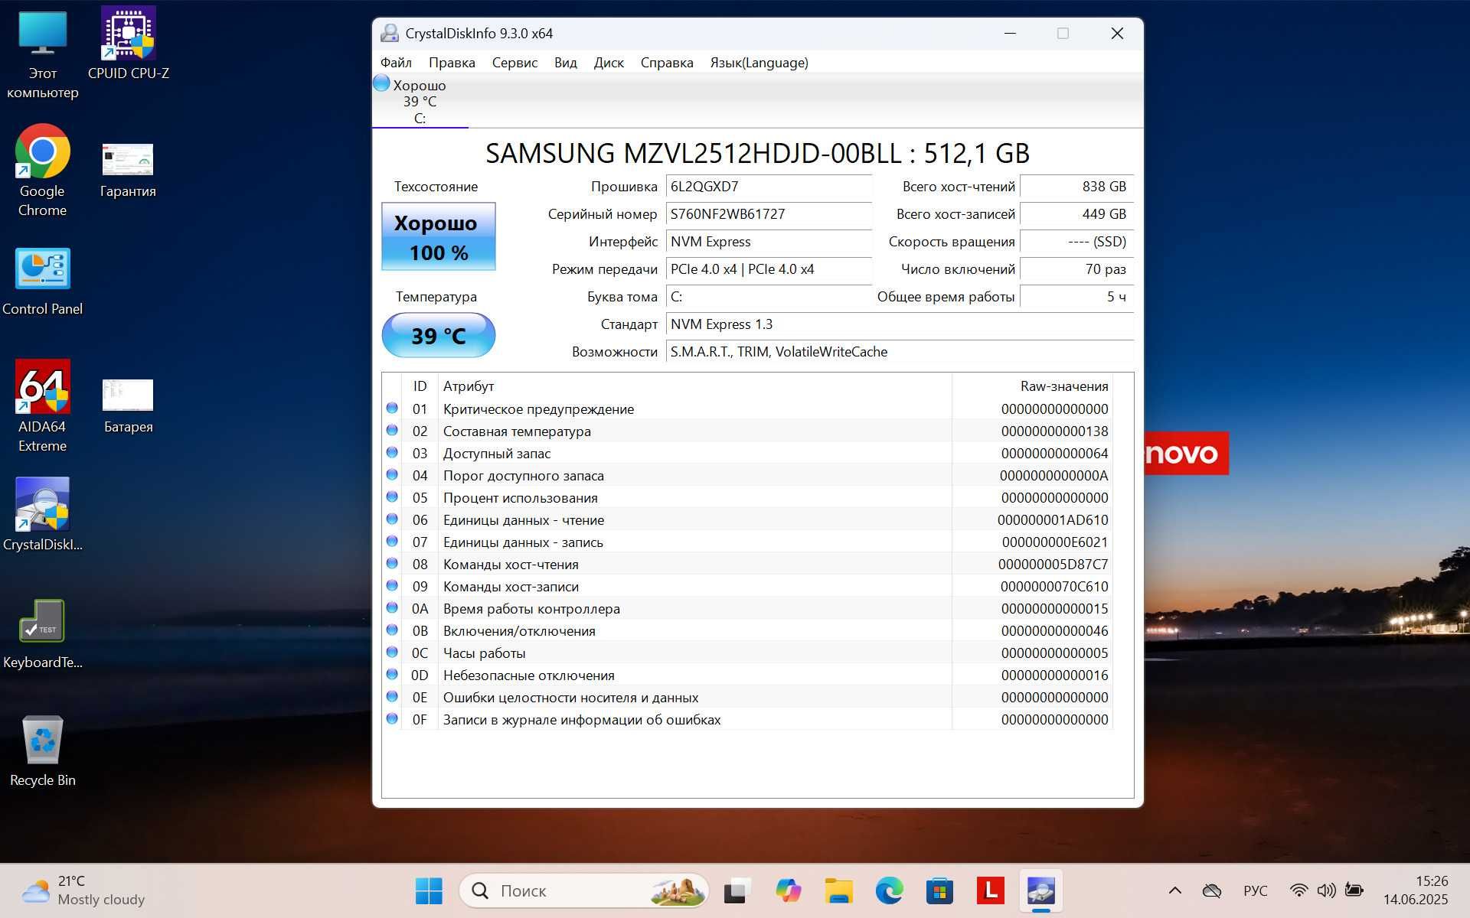Image resolution: width=1470 pixels, height=918 pixels.
Task: Select the Включения/отключения row
Action: coord(747,631)
